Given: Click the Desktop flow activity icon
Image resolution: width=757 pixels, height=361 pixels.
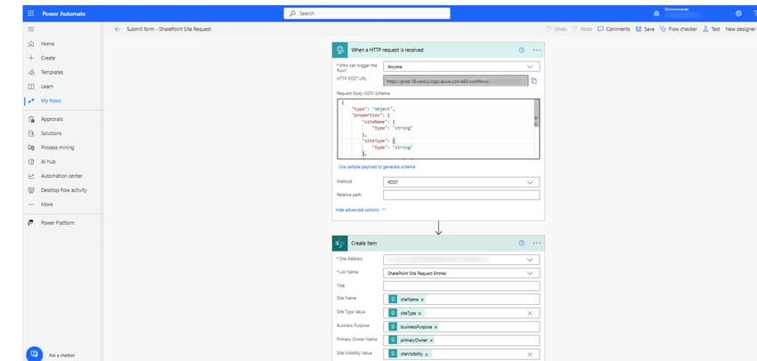Looking at the screenshot, I should coord(31,190).
